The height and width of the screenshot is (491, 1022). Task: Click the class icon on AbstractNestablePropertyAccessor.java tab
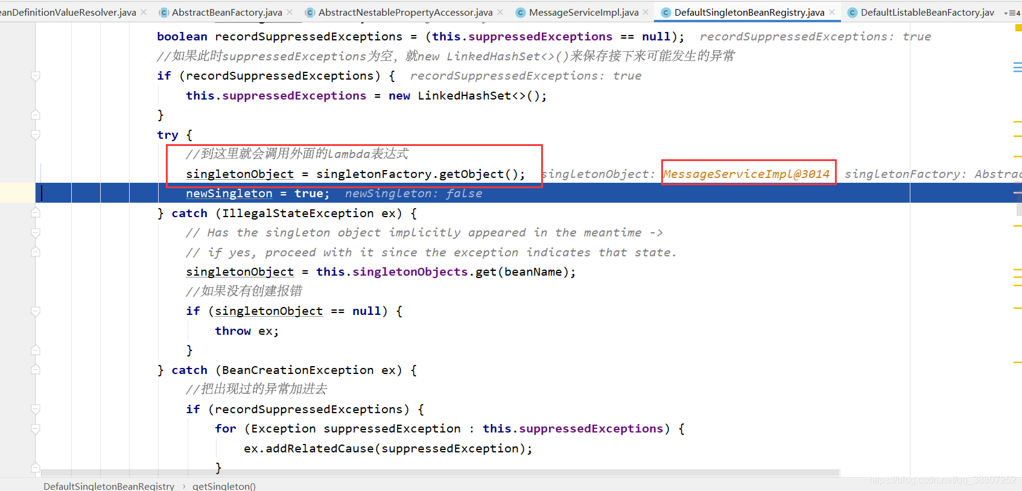[310, 12]
